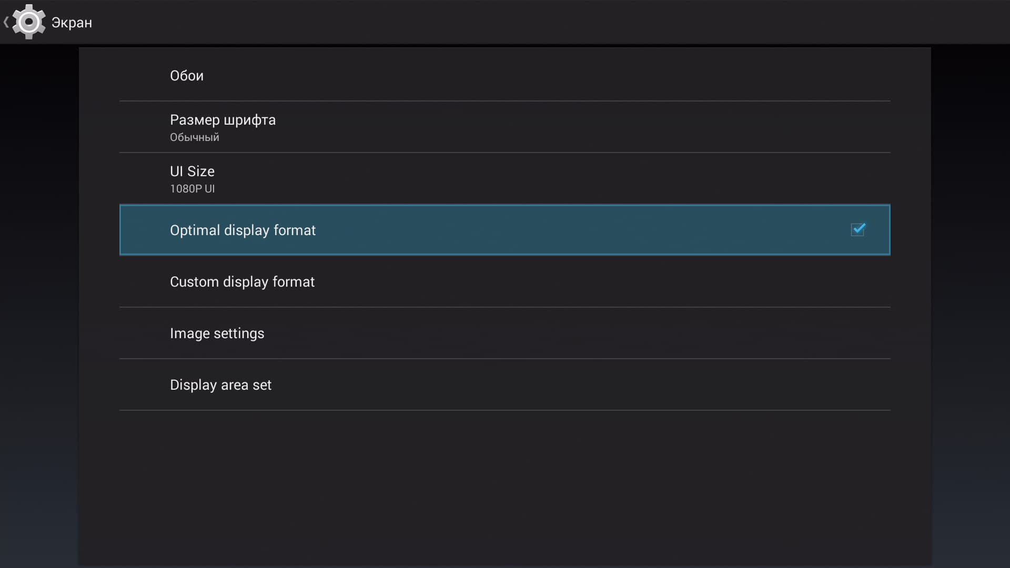Open the UI Size selector
Screen dimensions: 1010x568
click(192, 171)
